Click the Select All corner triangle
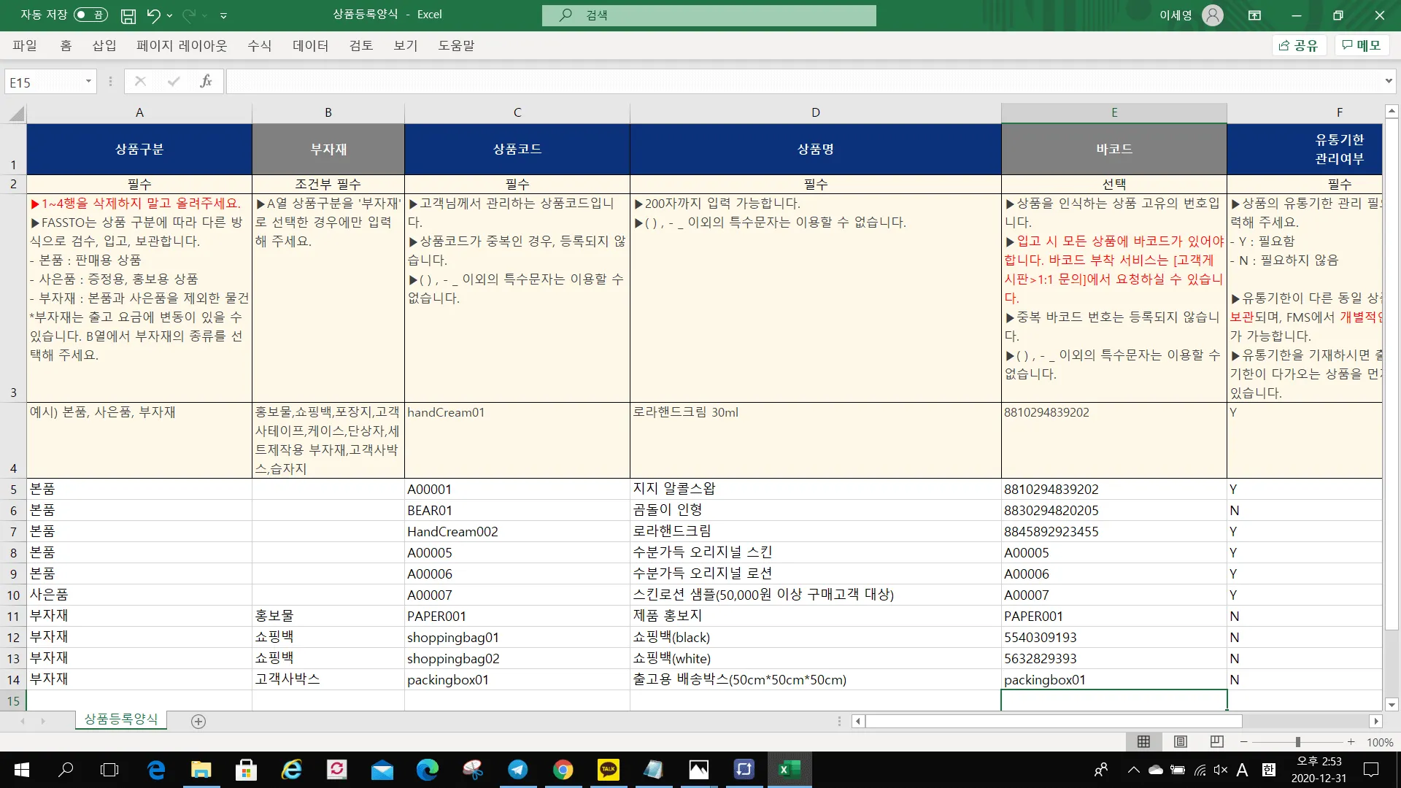The image size is (1401, 788). (x=16, y=113)
